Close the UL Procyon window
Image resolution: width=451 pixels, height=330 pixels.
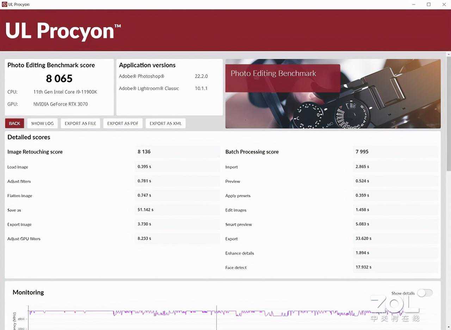(x=444, y=4)
